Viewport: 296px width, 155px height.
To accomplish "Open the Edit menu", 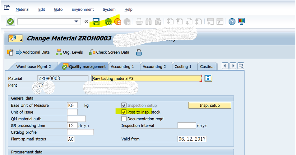I will tap(42, 9).
